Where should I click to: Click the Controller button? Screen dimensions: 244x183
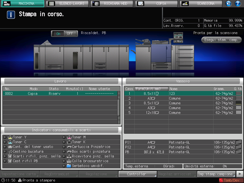tap(138, 174)
